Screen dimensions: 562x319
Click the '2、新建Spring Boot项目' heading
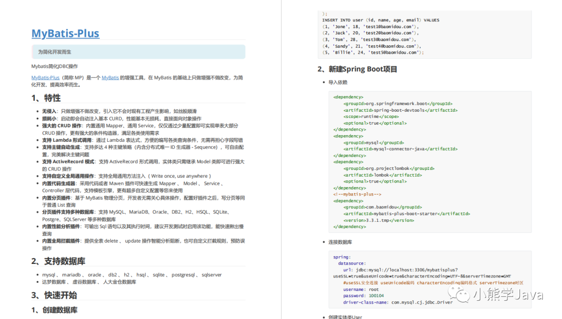point(357,69)
